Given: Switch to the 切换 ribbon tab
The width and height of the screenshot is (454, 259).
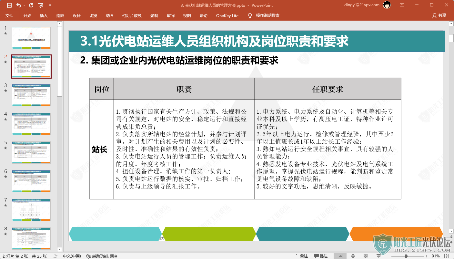Looking at the screenshot, I should [93, 15].
